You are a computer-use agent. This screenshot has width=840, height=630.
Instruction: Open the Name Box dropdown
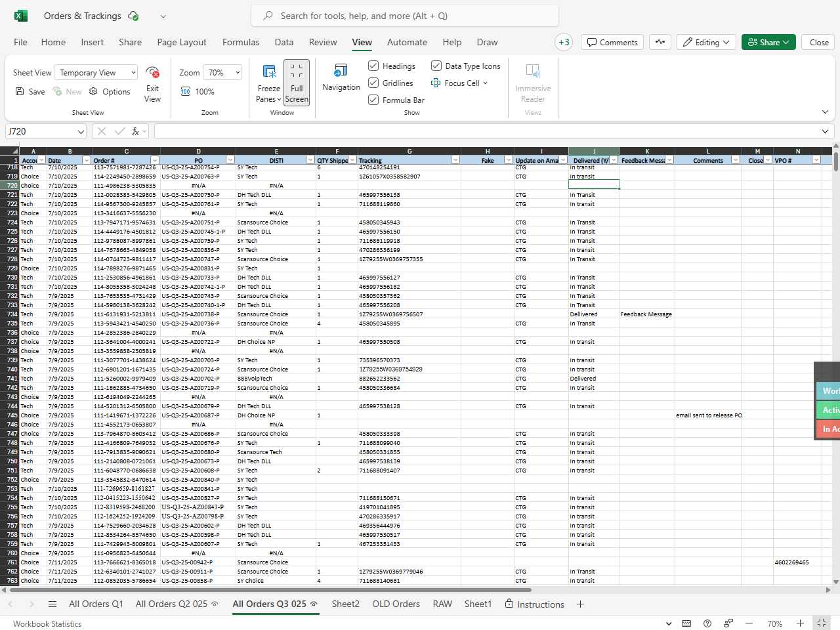coord(81,131)
